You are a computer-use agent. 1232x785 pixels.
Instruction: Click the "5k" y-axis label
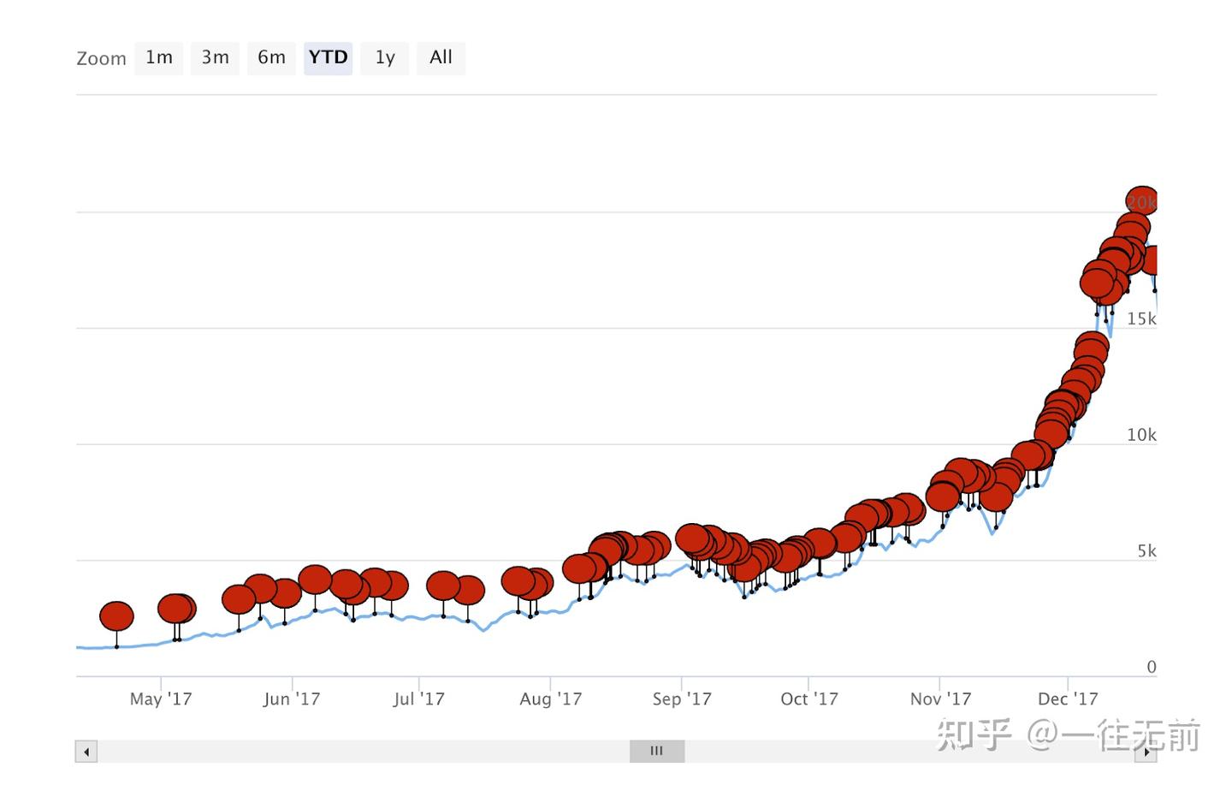pyautogui.click(x=1146, y=551)
